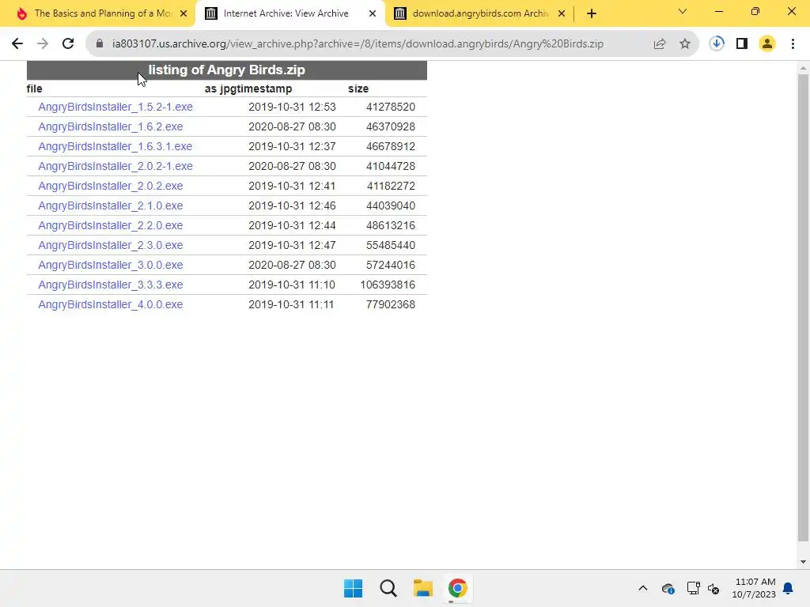Download AngryBirdsInstaller_3.0.0.exe
The width and height of the screenshot is (810, 607).
point(111,265)
